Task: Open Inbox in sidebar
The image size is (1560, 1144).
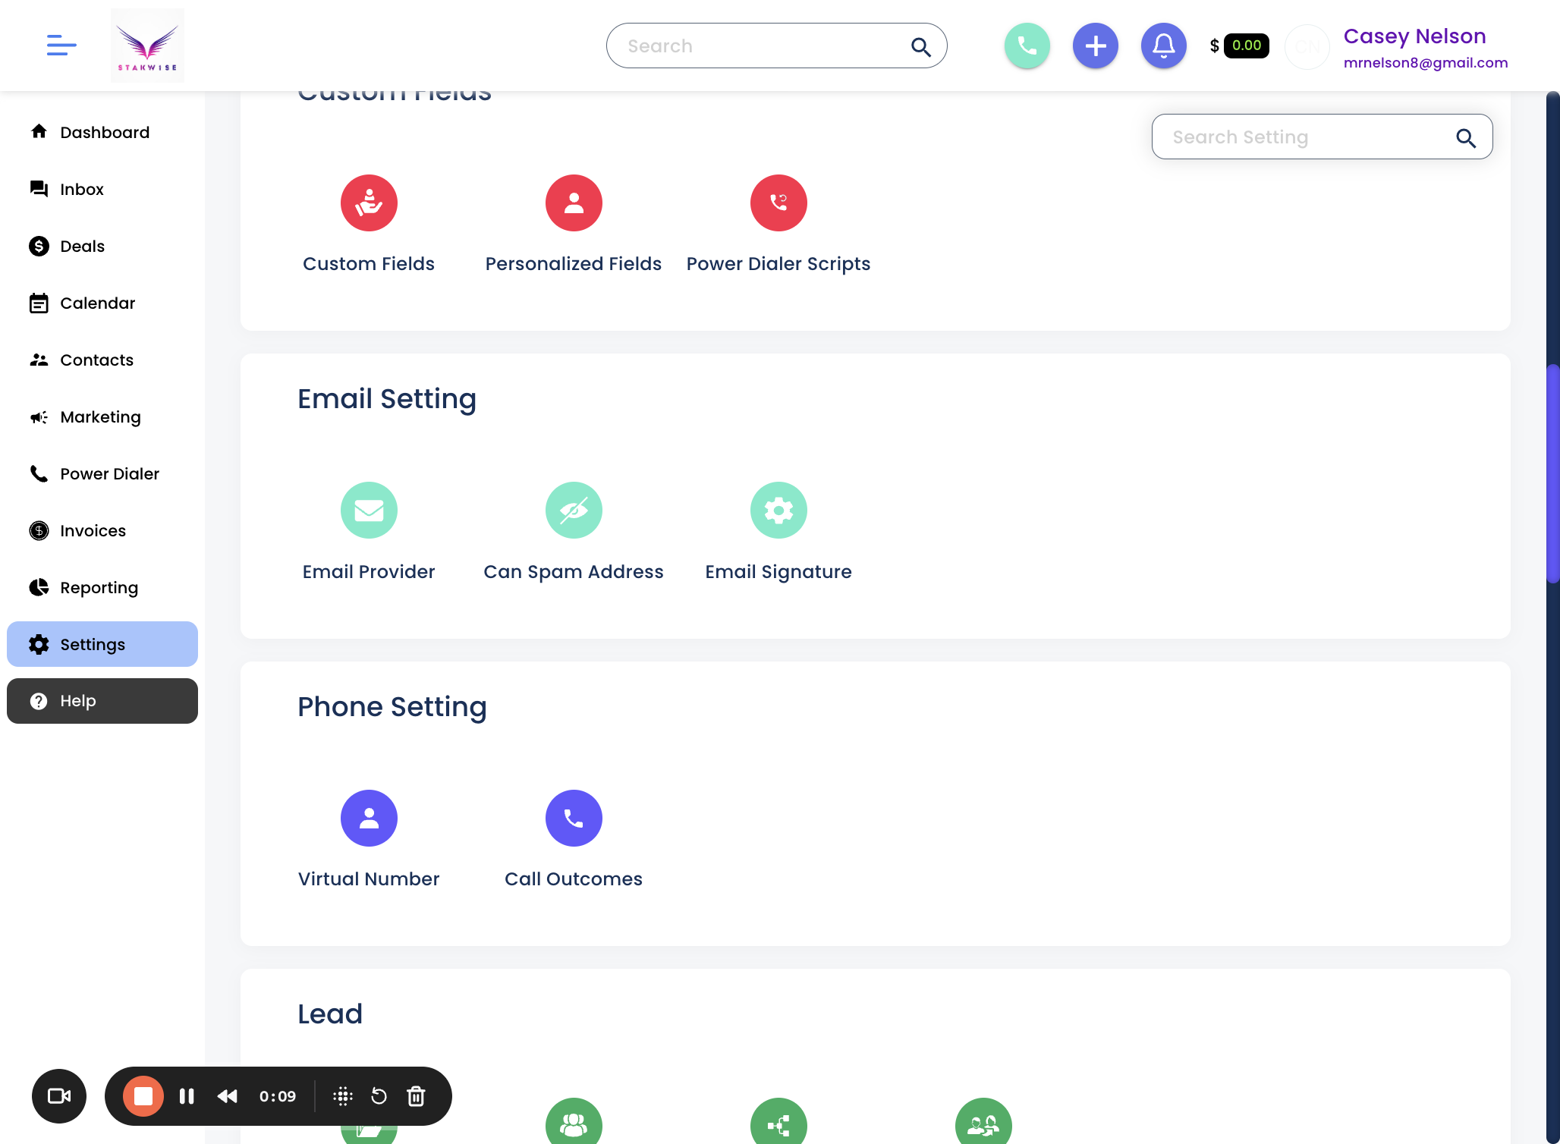Action: (102, 189)
